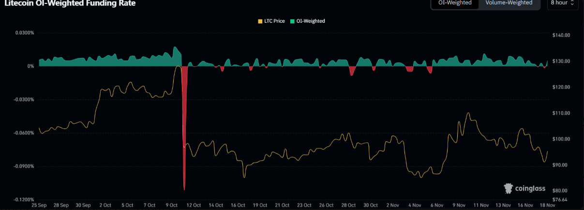Toggle the OI-Weighted legend series
This screenshot has height=210, width=584.
click(307, 21)
